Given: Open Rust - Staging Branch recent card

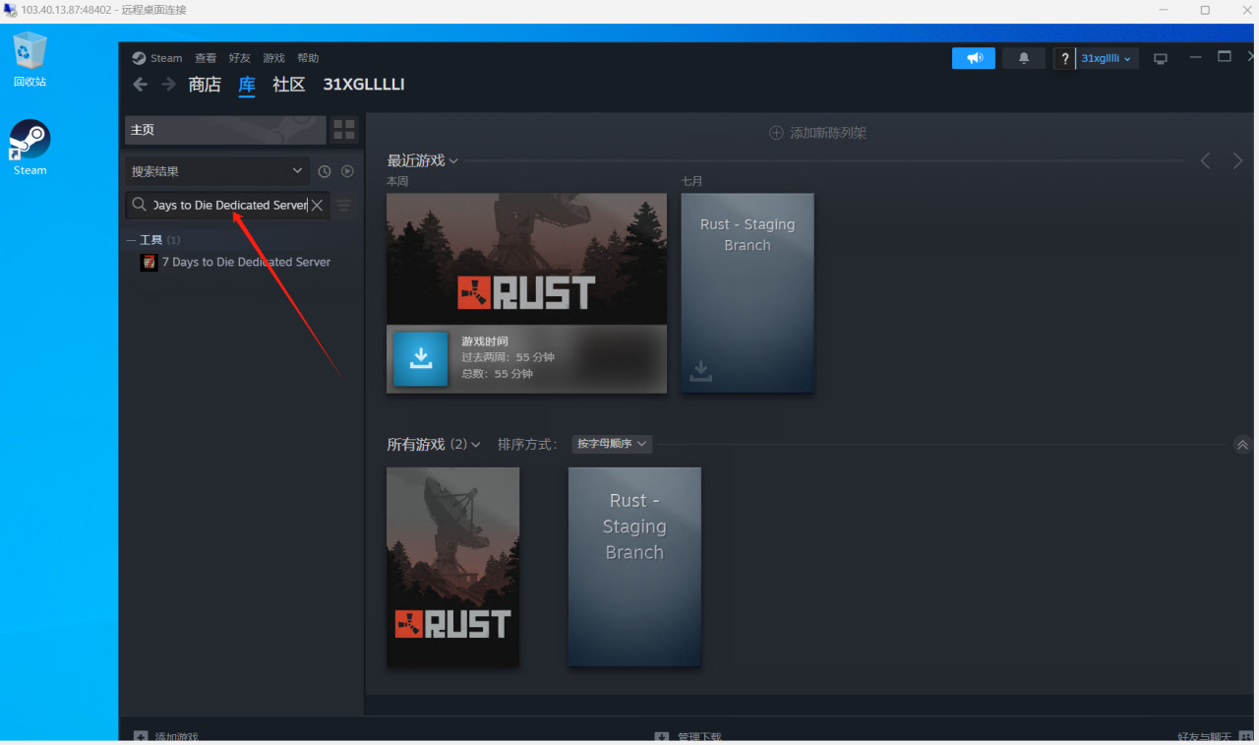Looking at the screenshot, I should point(748,292).
